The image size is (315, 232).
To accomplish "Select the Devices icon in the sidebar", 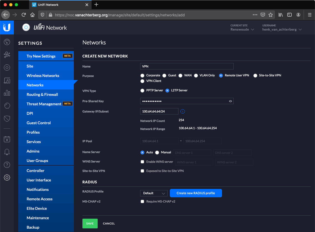I will (7, 68).
